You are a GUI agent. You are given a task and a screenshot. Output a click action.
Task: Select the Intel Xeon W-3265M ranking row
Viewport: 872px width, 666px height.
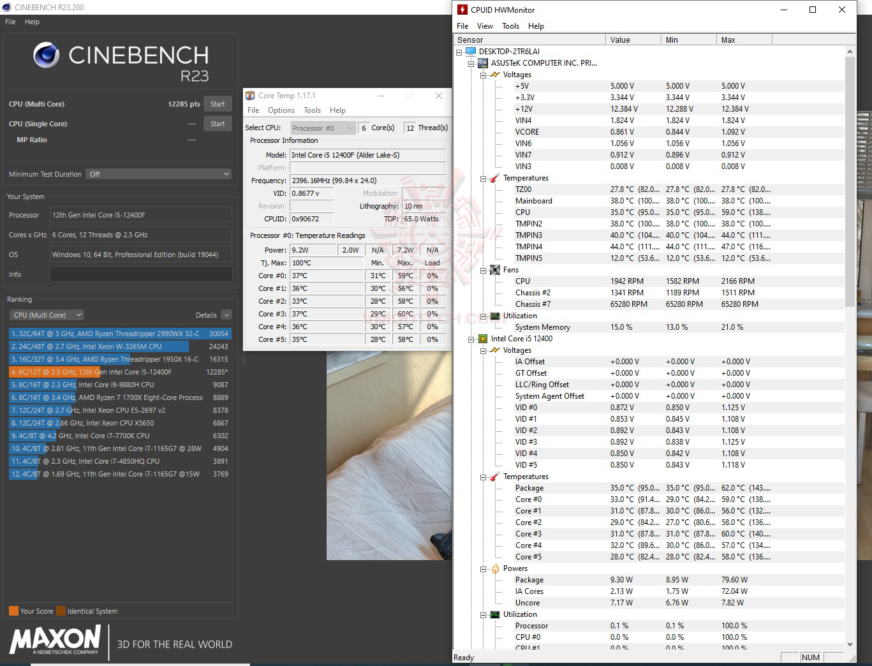(x=120, y=346)
